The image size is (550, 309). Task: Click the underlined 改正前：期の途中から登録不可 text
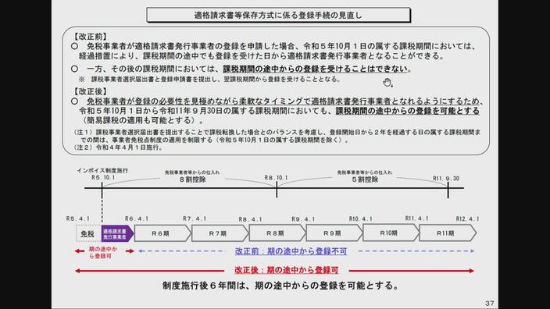291,251
